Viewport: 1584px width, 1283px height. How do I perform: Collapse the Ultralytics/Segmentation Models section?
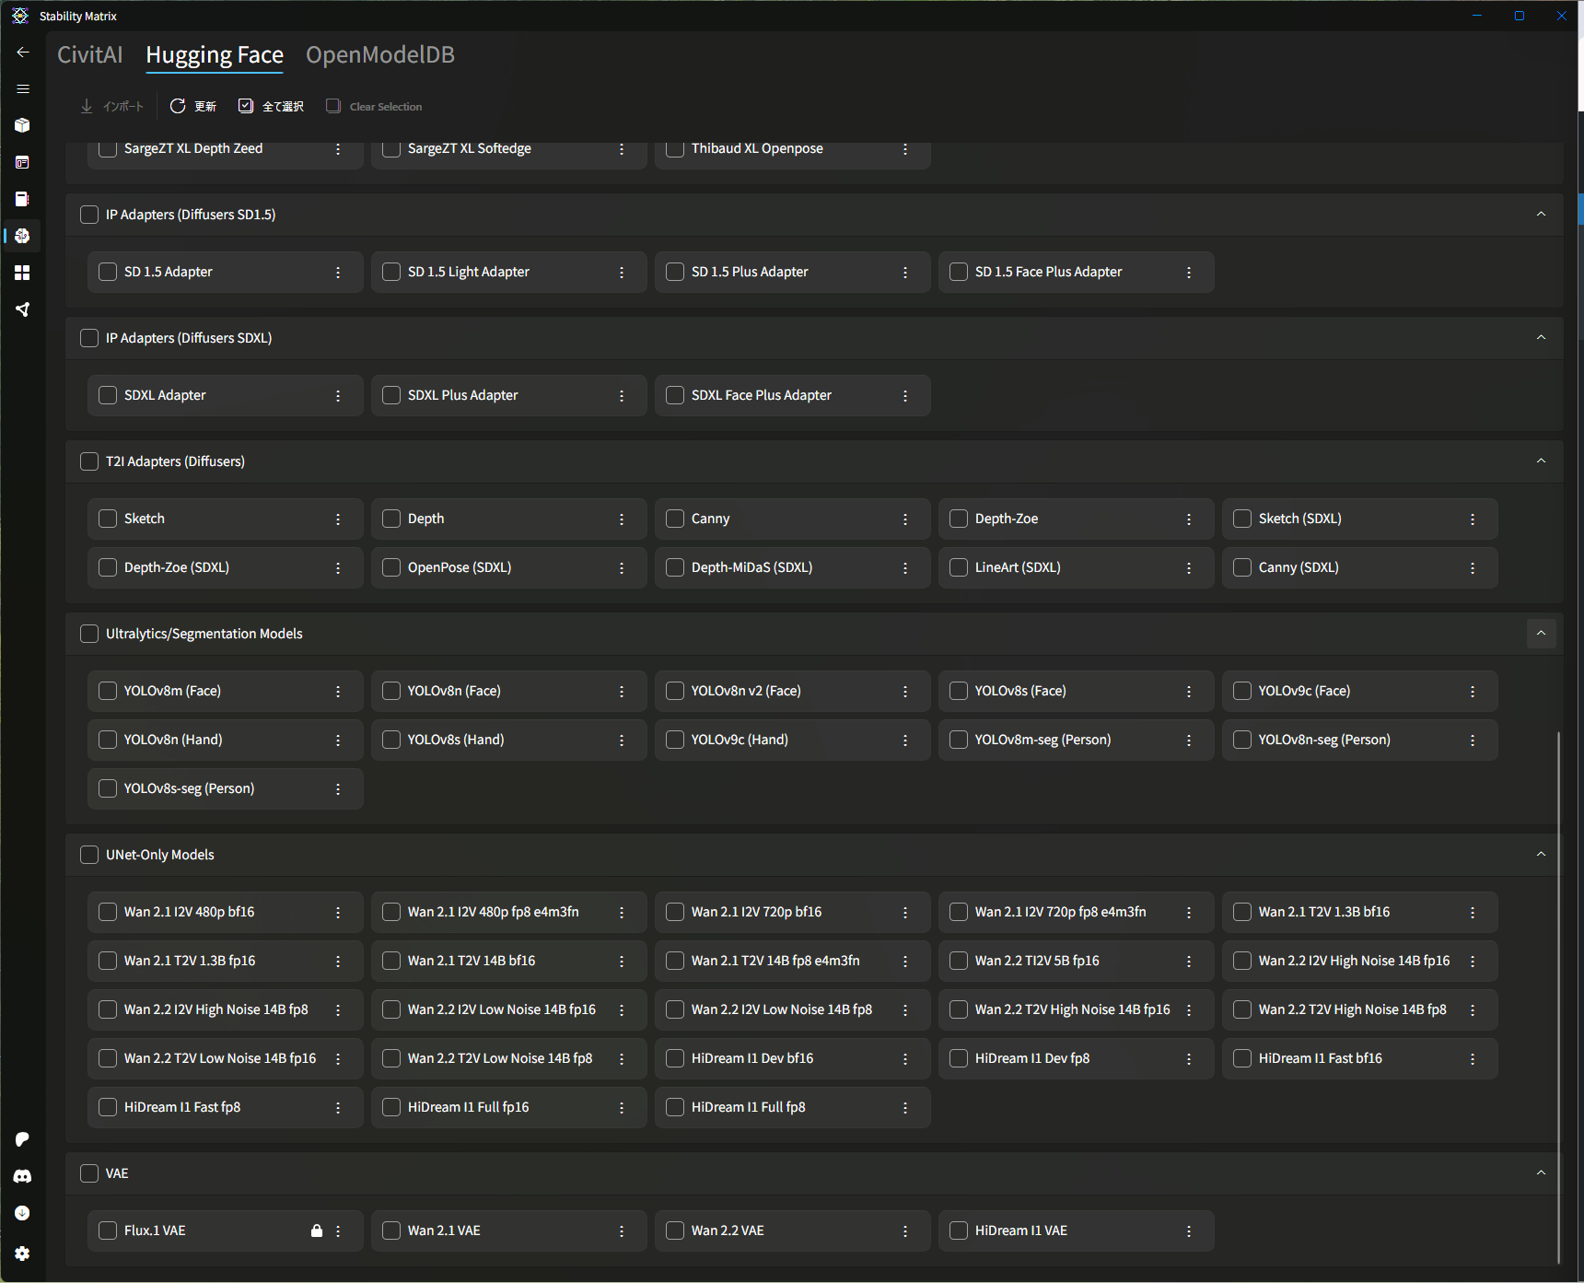1541,633
